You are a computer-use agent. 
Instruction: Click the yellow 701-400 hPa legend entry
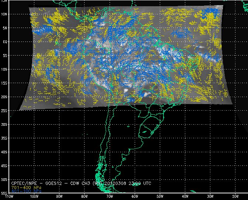(26, 187)
